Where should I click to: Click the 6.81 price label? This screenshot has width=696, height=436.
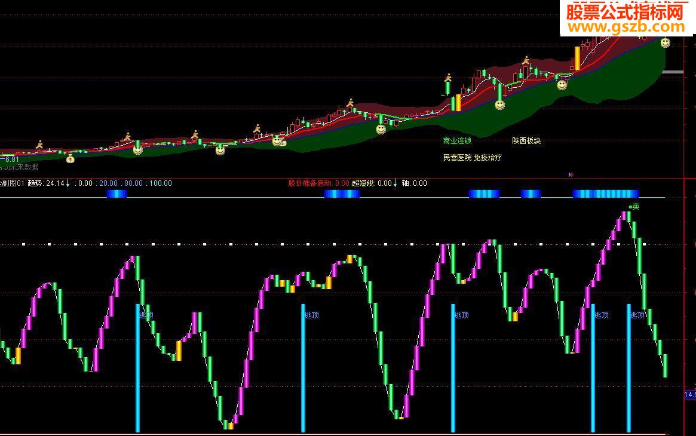[11, 159]
